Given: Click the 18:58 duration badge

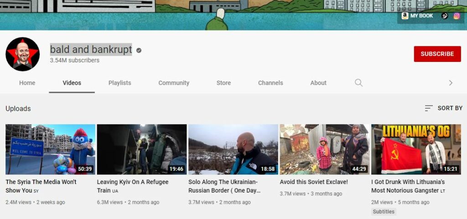Looking at the screenshot, I should (x=268, y=169).
